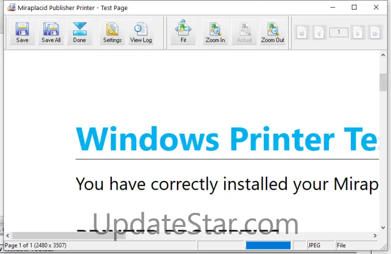Click the Miraplacid app icon in title bar

[11, 8]
